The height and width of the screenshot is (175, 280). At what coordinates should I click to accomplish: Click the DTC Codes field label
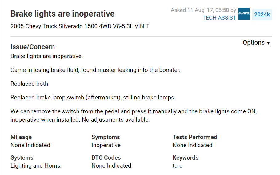106,158
